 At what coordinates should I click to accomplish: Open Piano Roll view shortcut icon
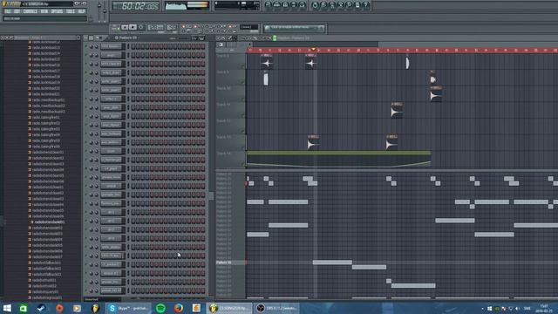[285, 5]
